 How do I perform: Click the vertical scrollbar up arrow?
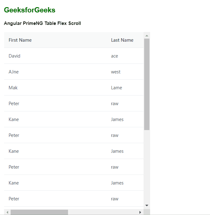click(147, 35)
